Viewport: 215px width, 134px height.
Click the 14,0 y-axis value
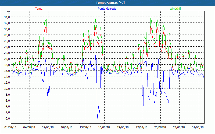click(8, 77)
